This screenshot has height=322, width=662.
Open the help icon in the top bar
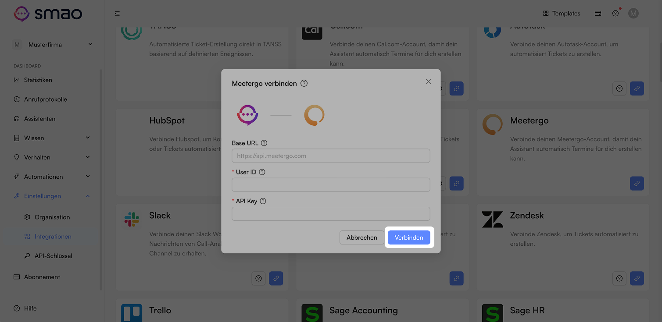[x=615, y=14]
